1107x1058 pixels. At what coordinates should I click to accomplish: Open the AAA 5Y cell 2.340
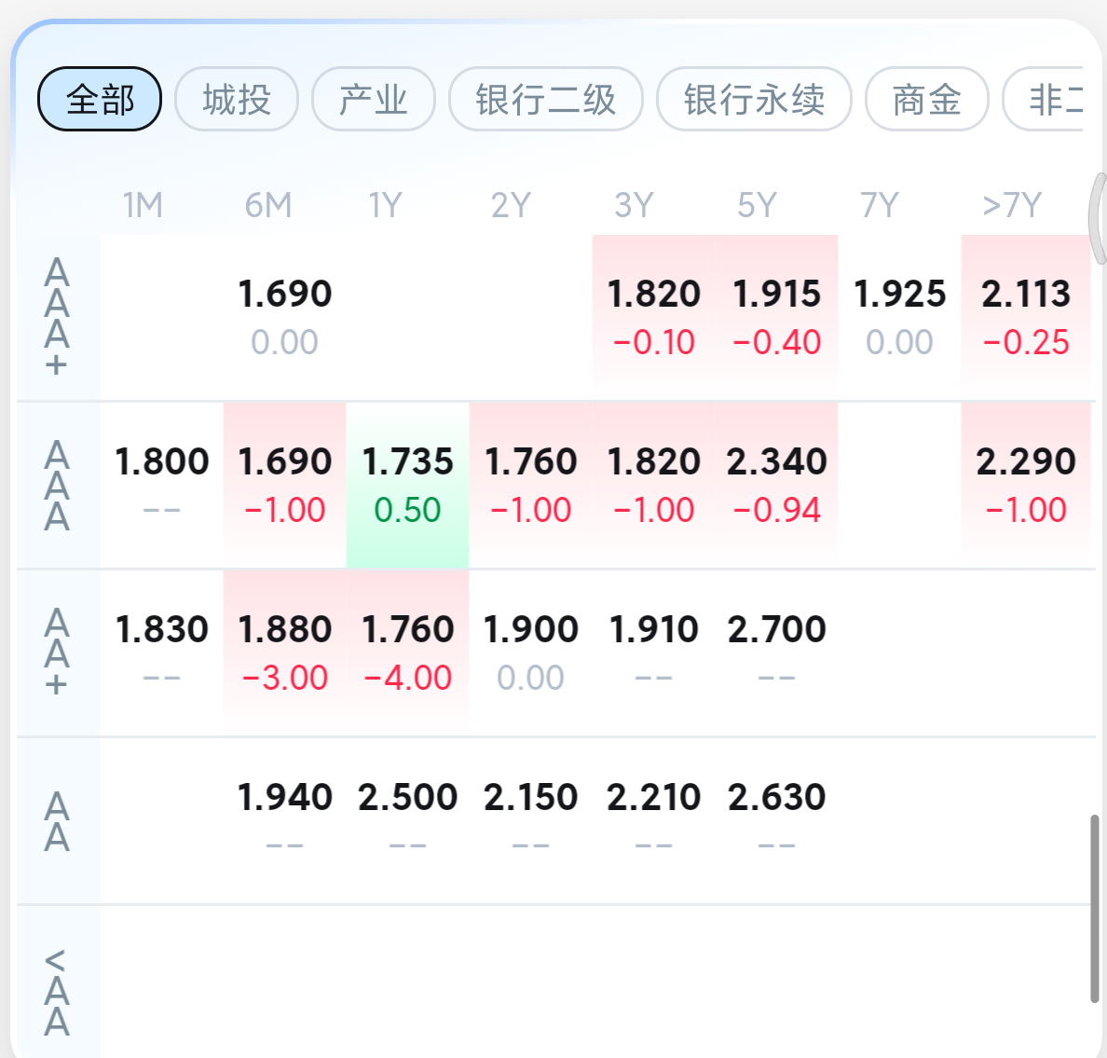click(x=776, y=485)
